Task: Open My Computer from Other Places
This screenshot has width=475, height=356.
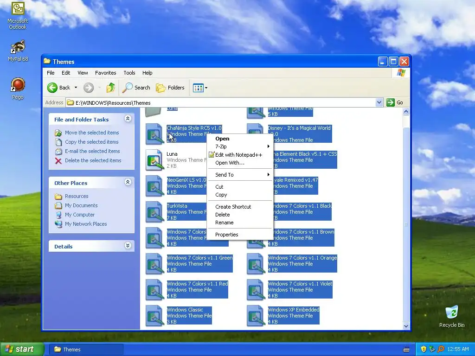Action: (80, 215)
